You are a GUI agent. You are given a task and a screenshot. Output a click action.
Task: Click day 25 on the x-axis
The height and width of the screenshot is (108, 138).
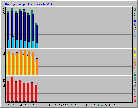(x=105, y=105)
